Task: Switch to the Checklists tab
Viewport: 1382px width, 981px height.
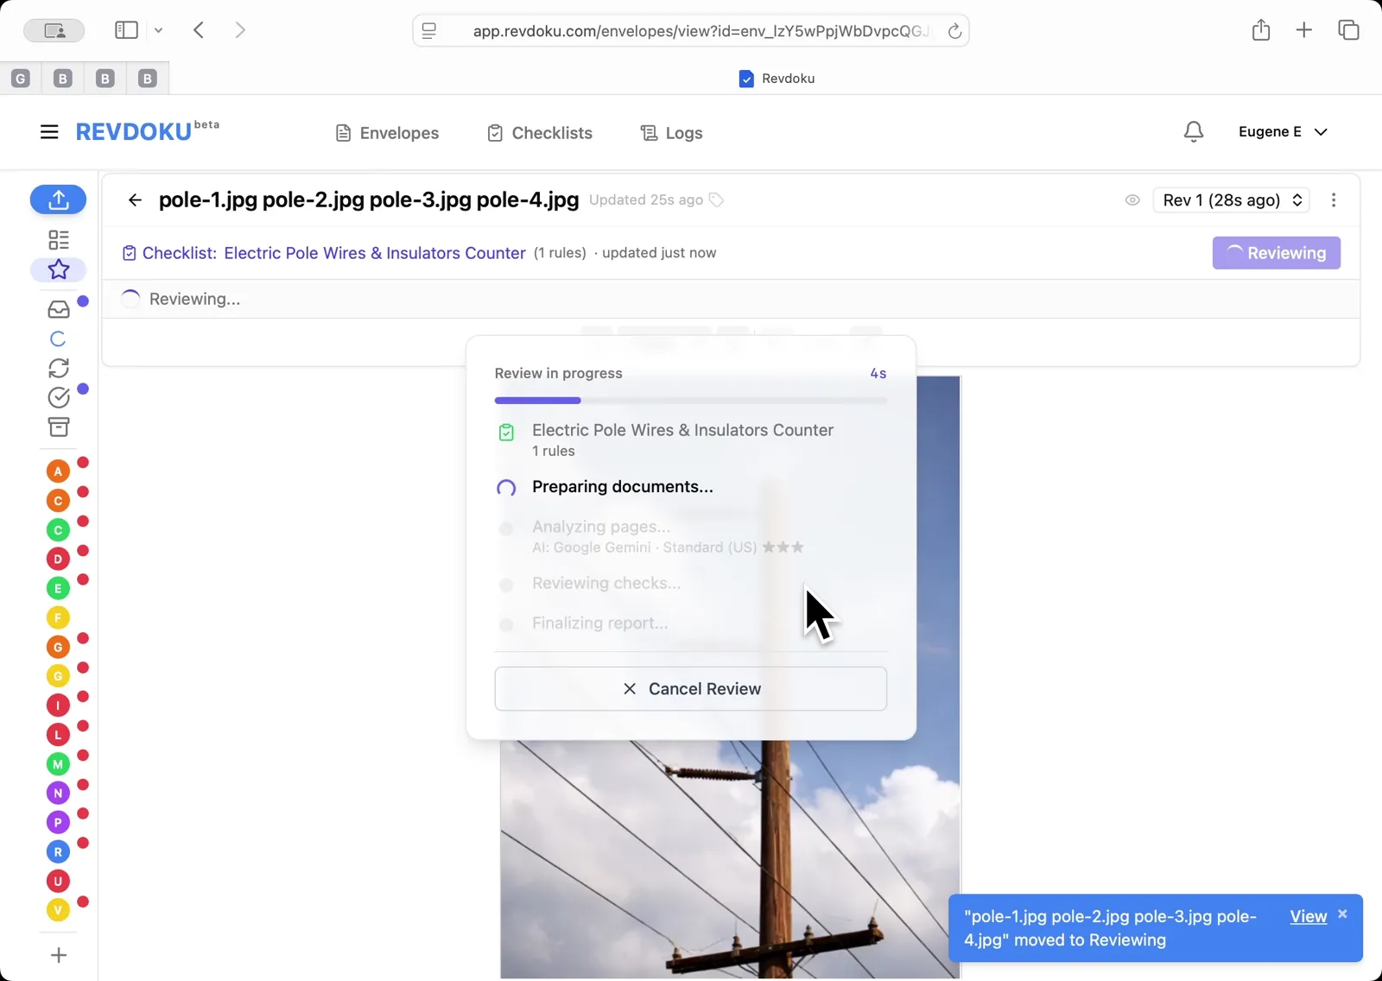Action: point(539,132)
